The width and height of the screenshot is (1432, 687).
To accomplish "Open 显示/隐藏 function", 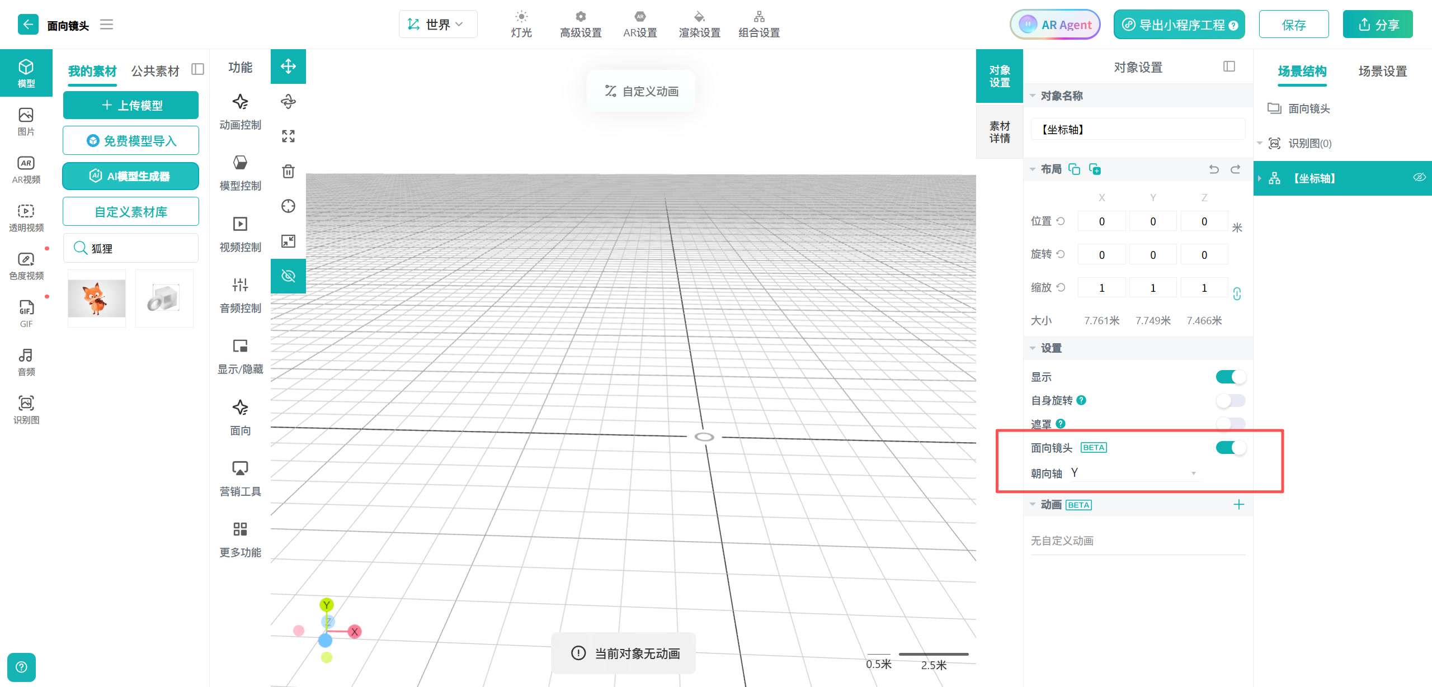I will (240, 356).
